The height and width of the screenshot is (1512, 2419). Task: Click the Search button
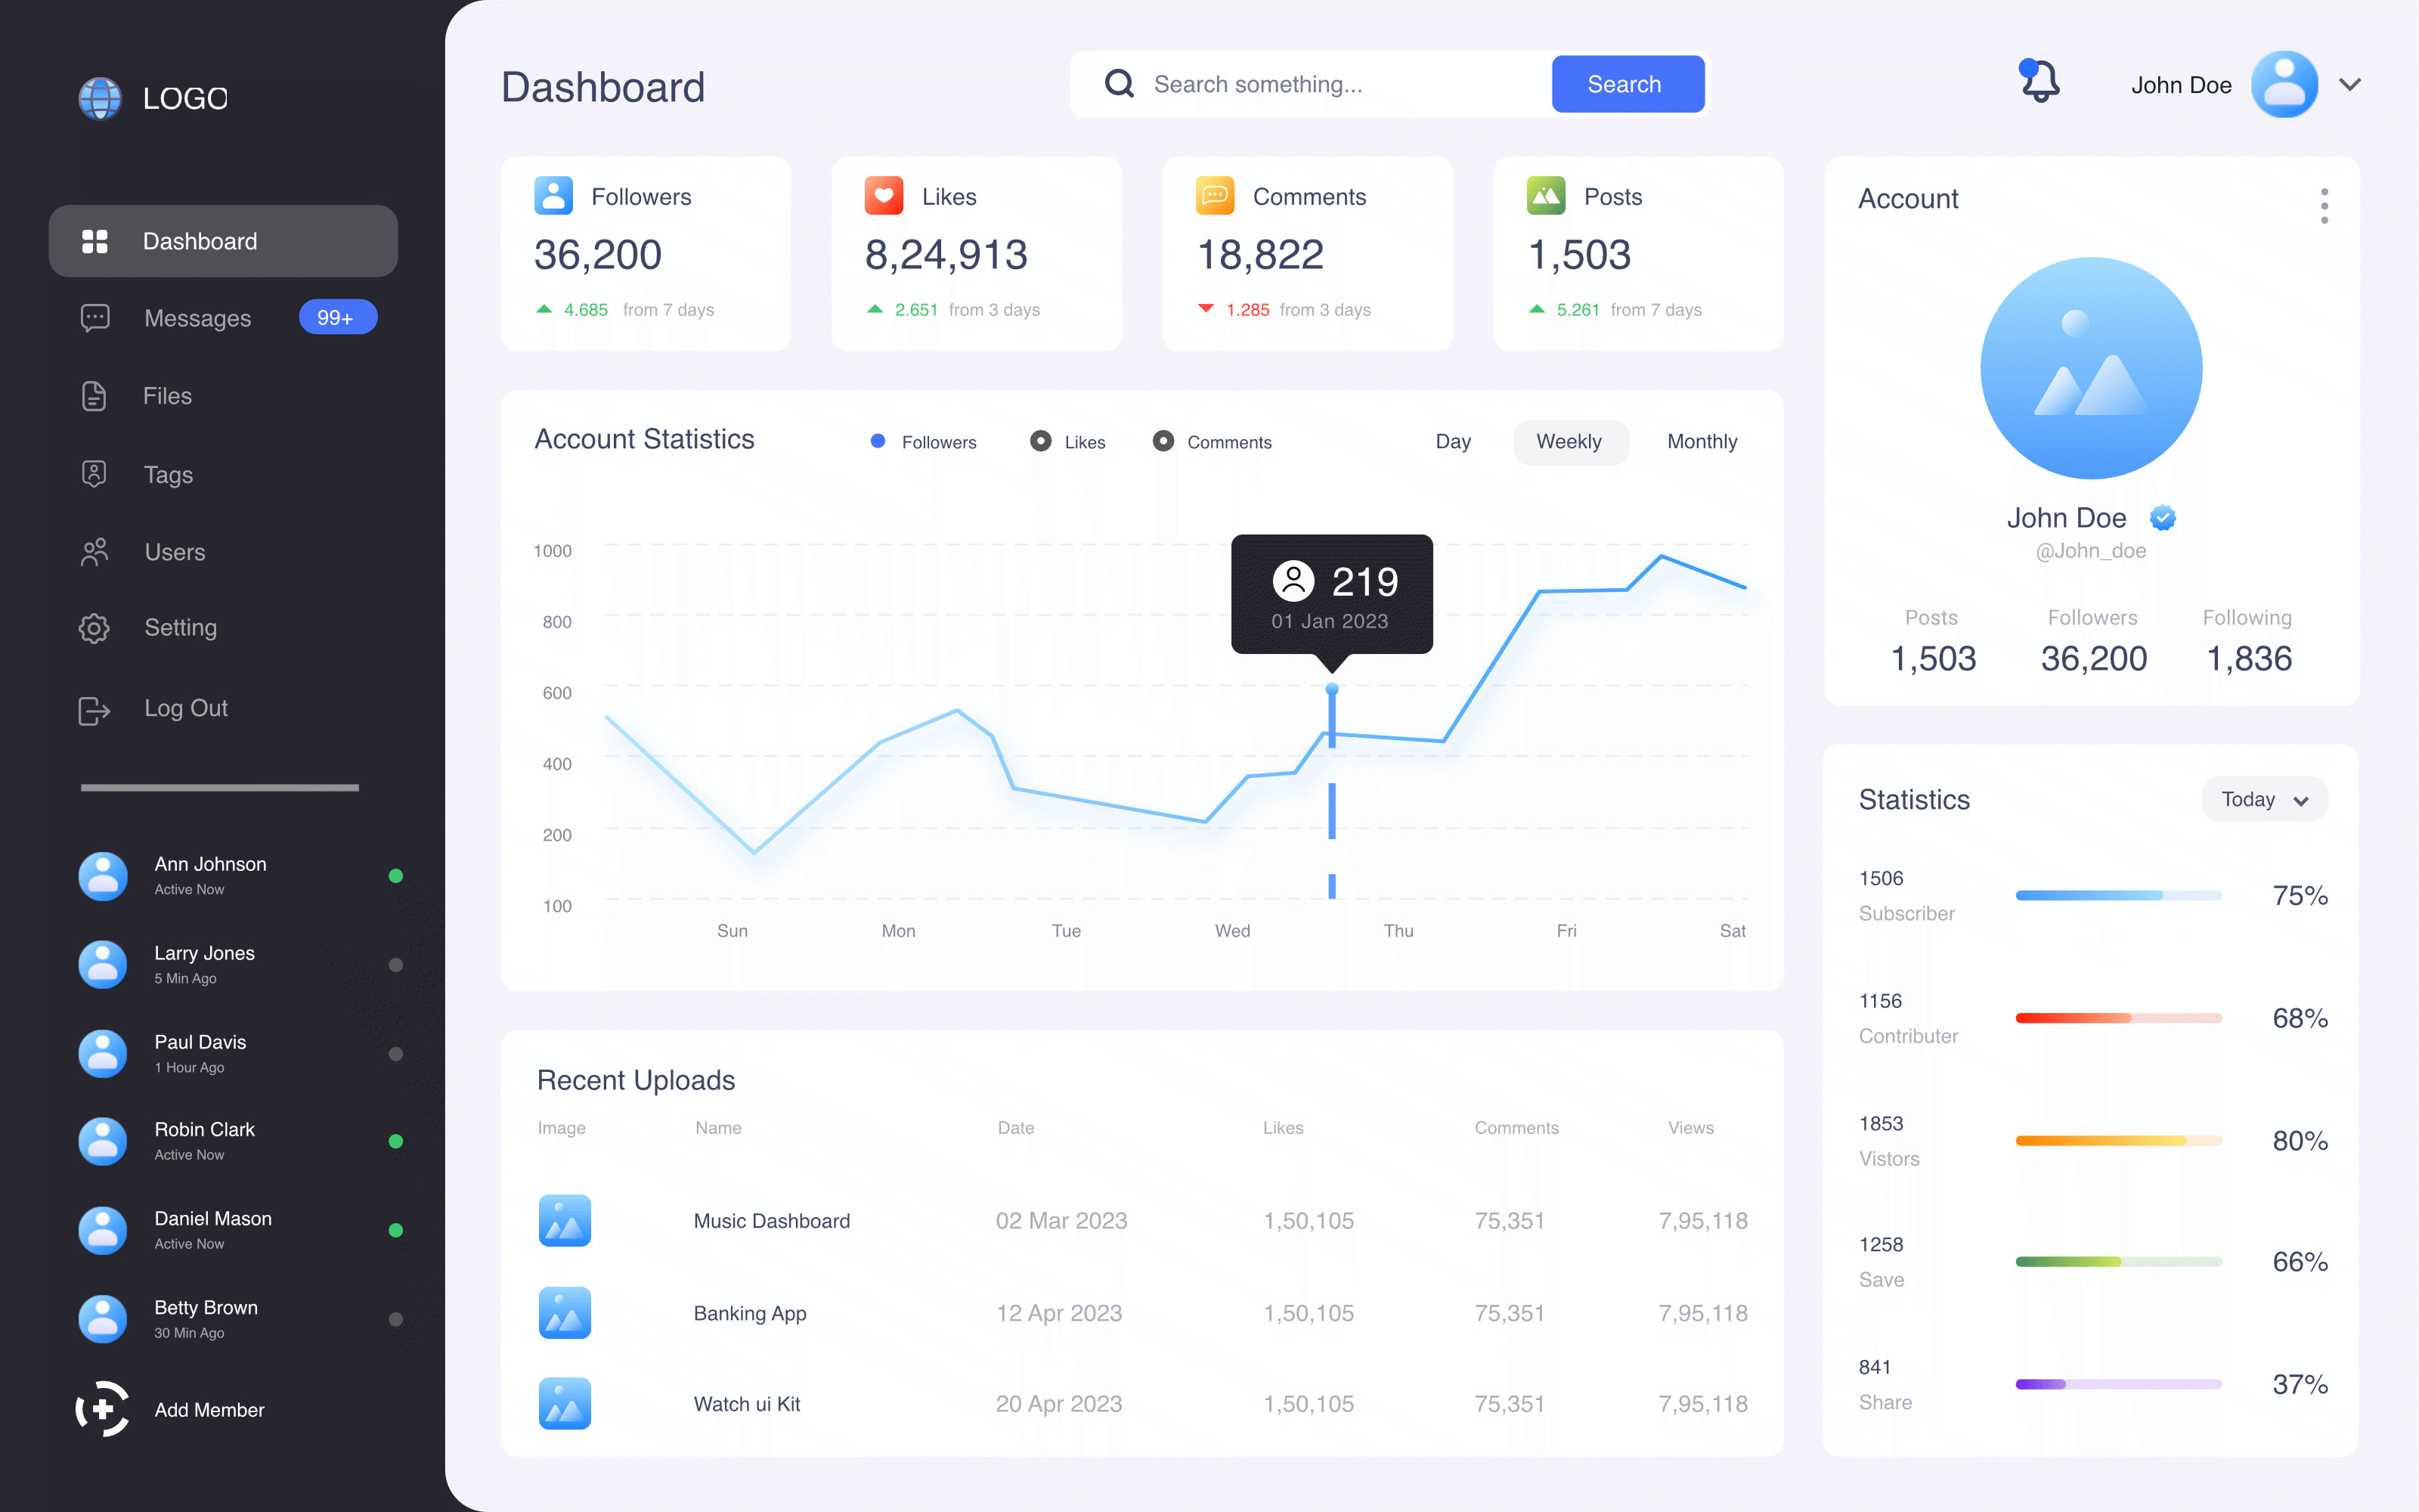tap(1626, 84)
